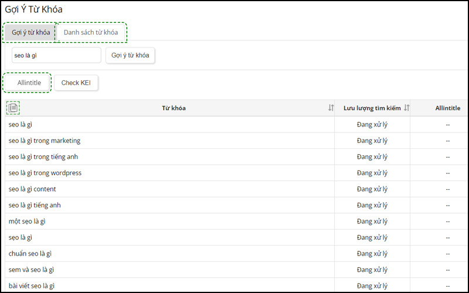469x293 pixels.
Task: Select keyword seo là gì trong tiếng anh
Action: [x=43, y=157]
